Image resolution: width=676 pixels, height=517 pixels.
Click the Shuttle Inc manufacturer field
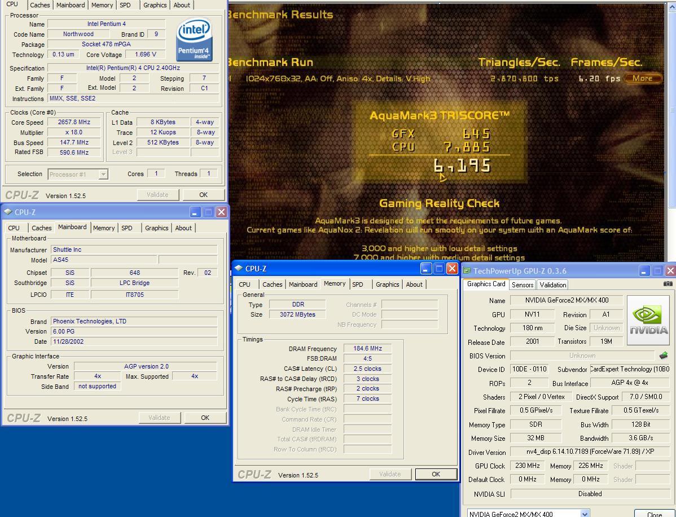134,249
